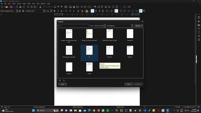Screen dimensions: 201x113
Task: Click the Insert Special Character omega icon
Action: coord(90,7)
